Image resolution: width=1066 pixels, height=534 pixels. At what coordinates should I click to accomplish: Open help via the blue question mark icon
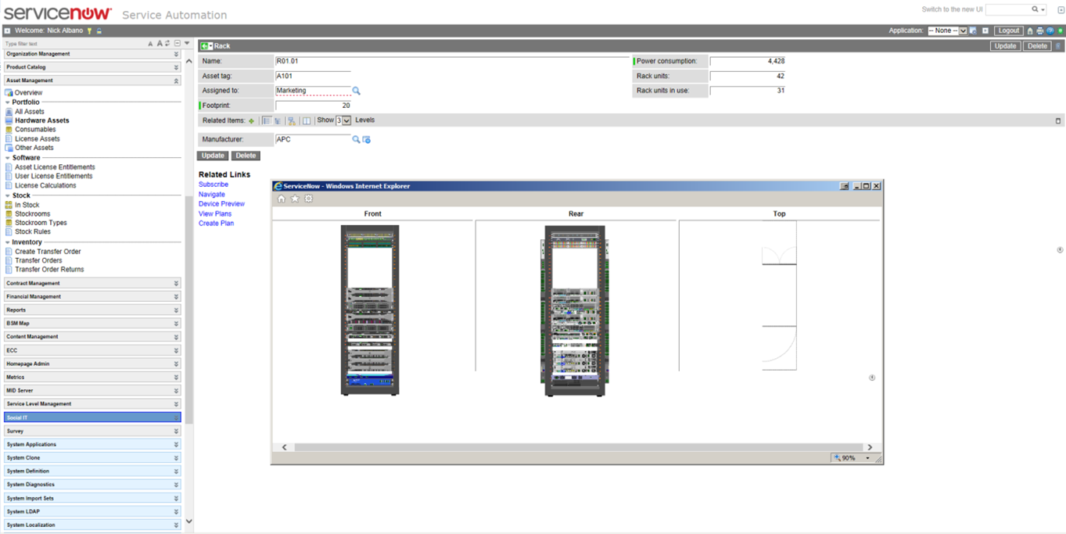tap(1050, 30)
